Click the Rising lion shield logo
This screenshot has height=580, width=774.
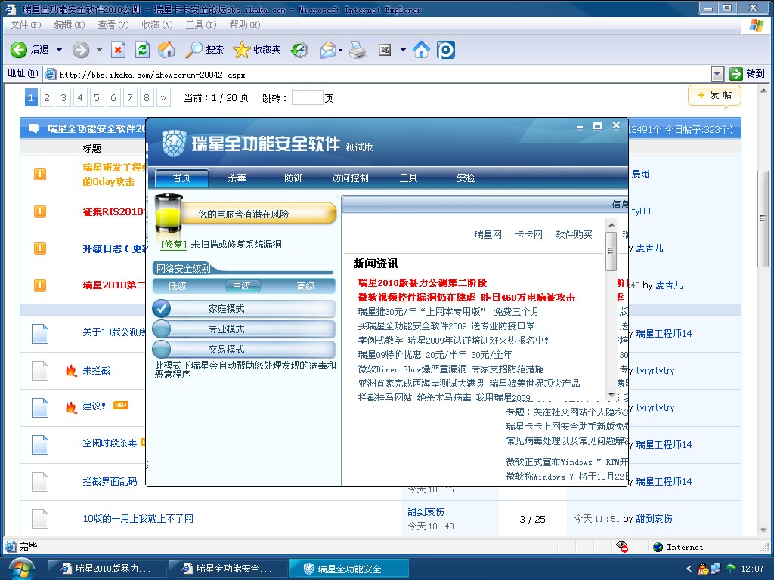tap(174, 143)
